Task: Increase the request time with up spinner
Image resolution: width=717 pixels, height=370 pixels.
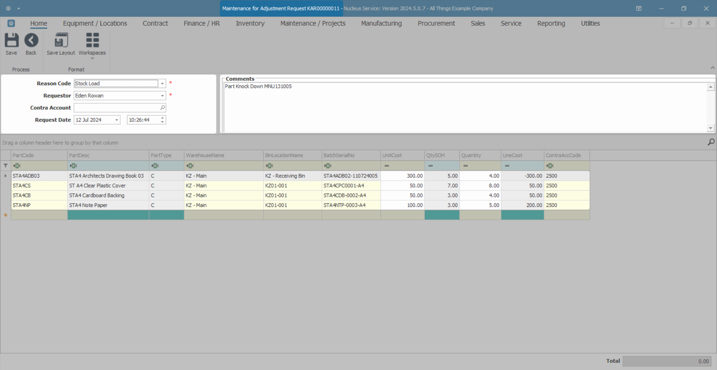Action: pos(162,118)
